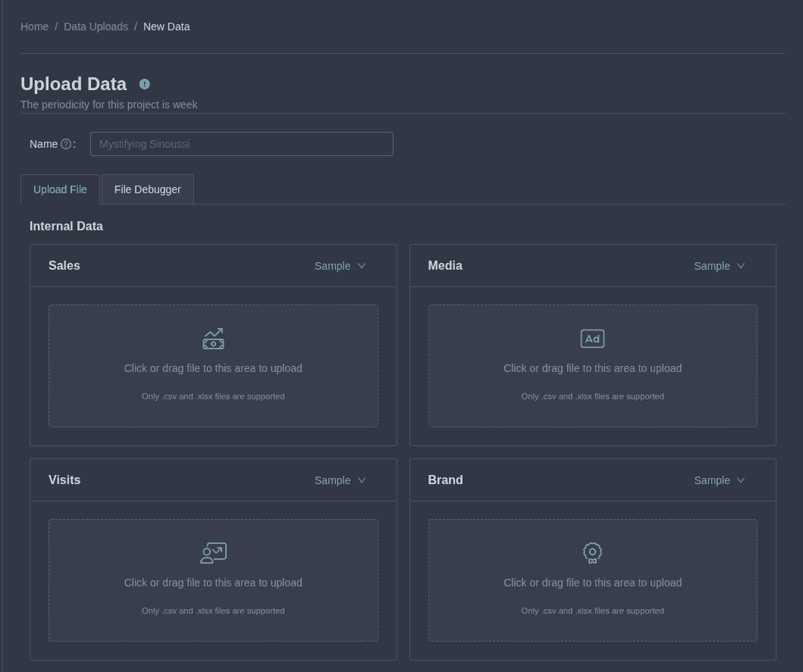
Task: Click the Sales chart-and-money upload icon
Action: coord(213,339)
